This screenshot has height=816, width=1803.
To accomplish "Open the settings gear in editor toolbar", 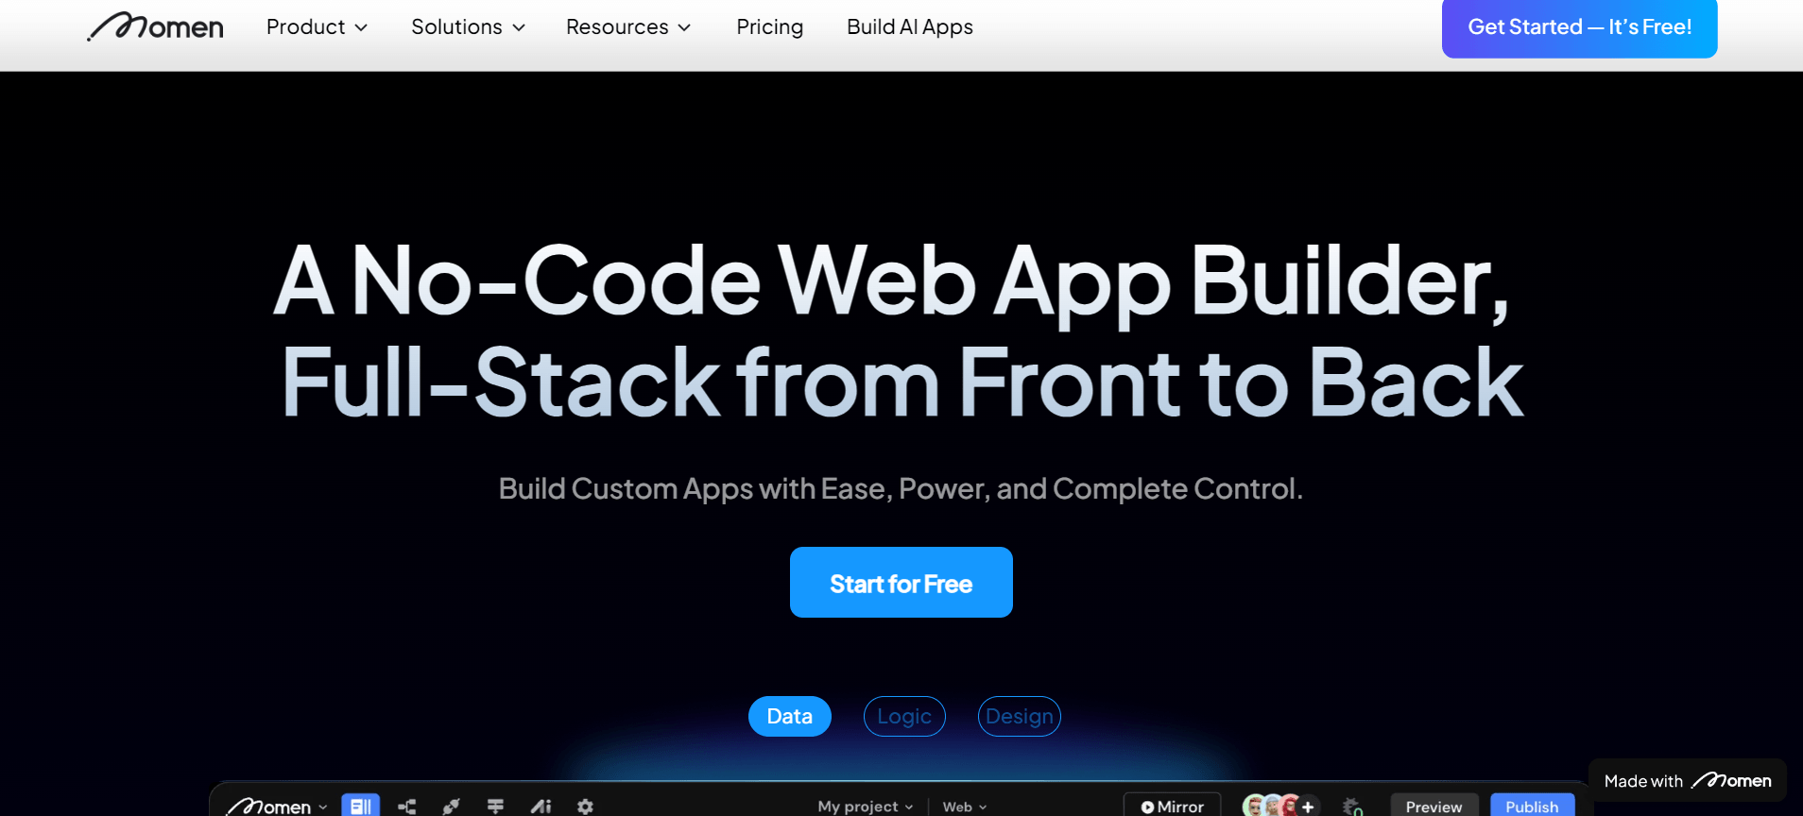I will (585, 806).
